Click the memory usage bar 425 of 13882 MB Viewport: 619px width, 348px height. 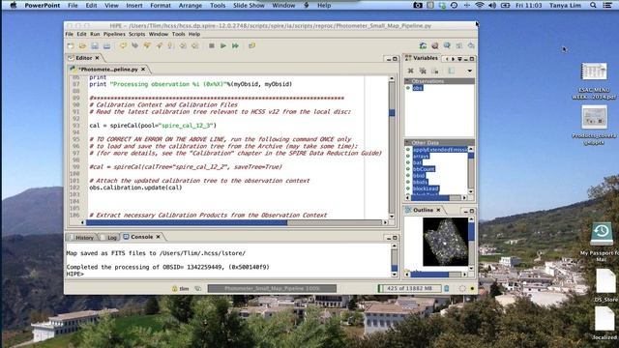(x=409, y=288)
